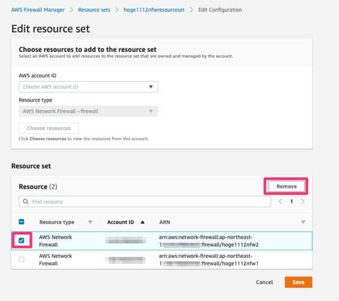The image size is (339, 301).
Task: Click the Choose resources button
Action: (49, 128)
